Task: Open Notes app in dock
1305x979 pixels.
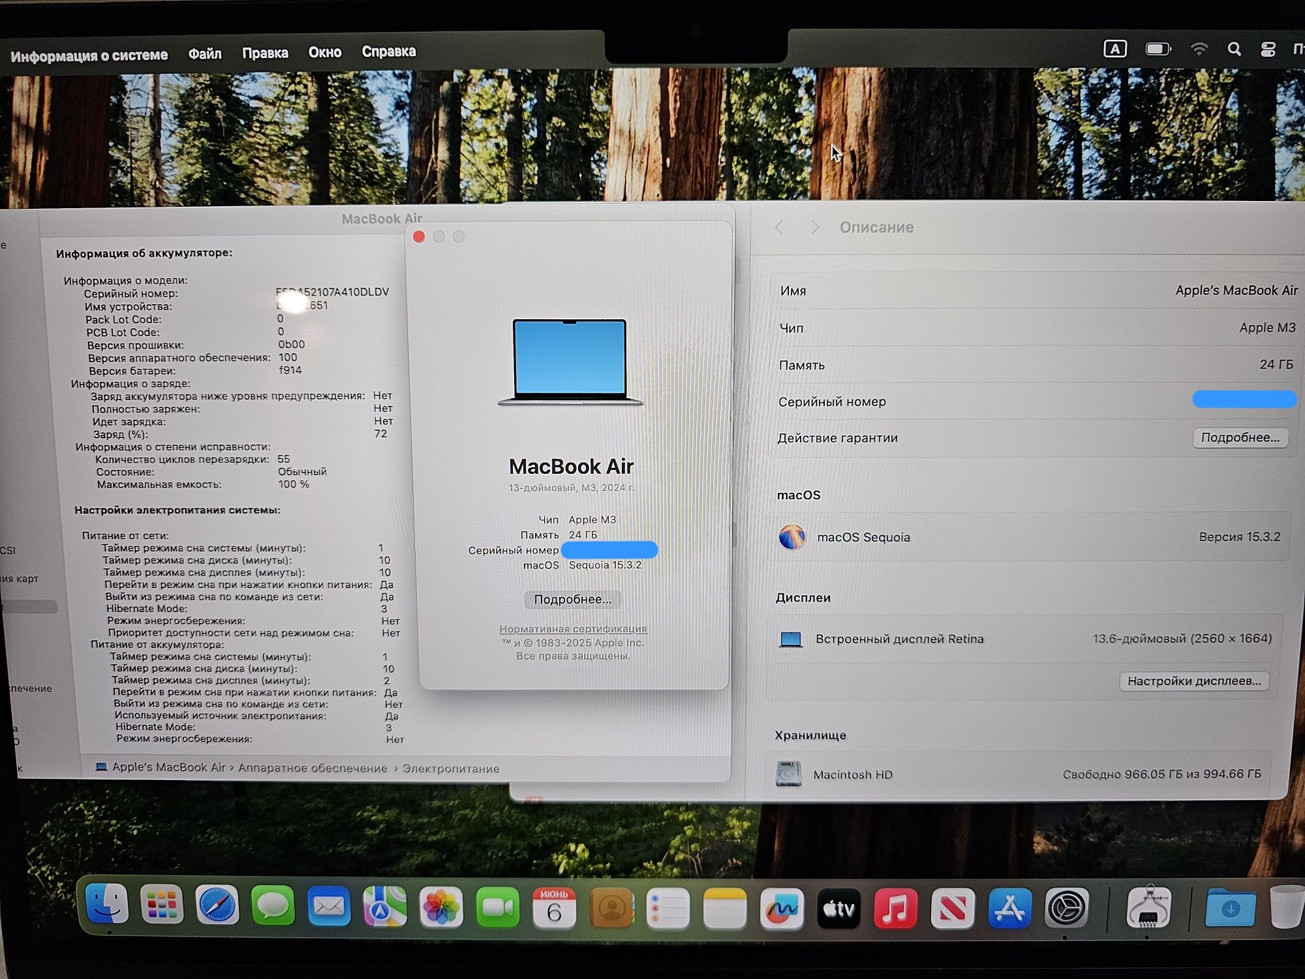Action: (x=725, y=909)
